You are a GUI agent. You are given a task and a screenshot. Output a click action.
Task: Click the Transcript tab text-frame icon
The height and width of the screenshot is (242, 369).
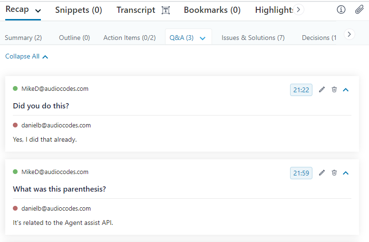165,10
